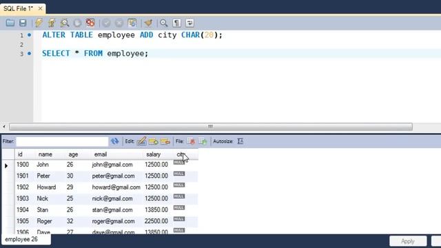Screen dimensions: 441x248
Task: Execute all statements with lightning icon
Action: coord(39,23)
